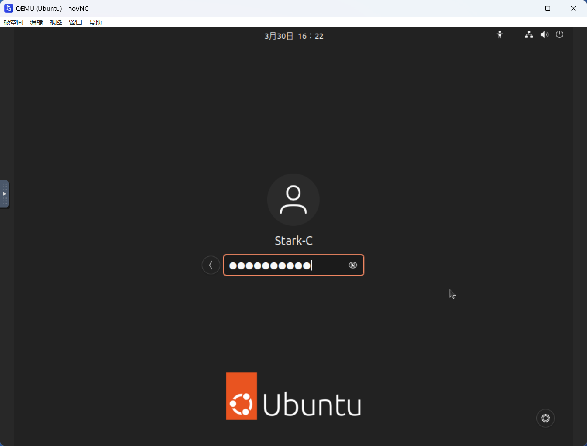This screenshot has height=446, width=587.
Task: Show the typed password with eye icon
Action: pyautogui.click(x=353, y=265)
